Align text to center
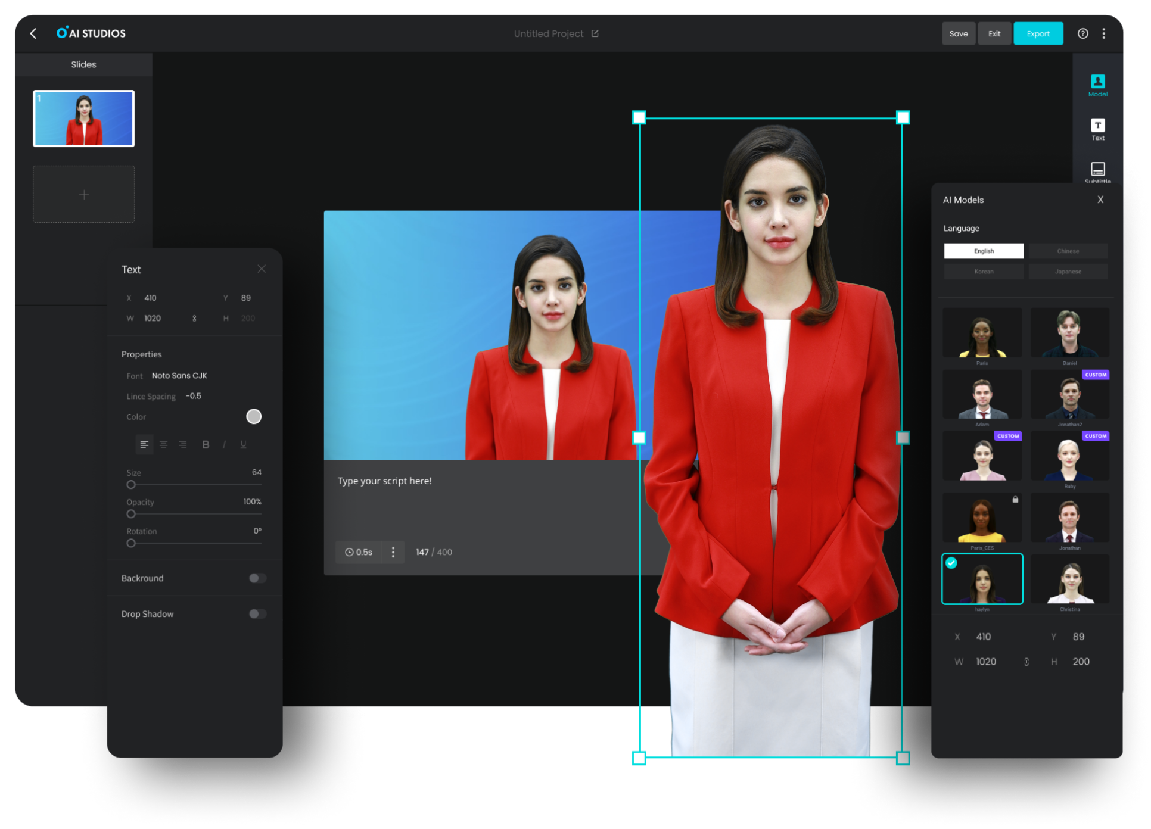The width and height of the screenshot is (1151, 829). pyautogui.click(x=163, y=444)
